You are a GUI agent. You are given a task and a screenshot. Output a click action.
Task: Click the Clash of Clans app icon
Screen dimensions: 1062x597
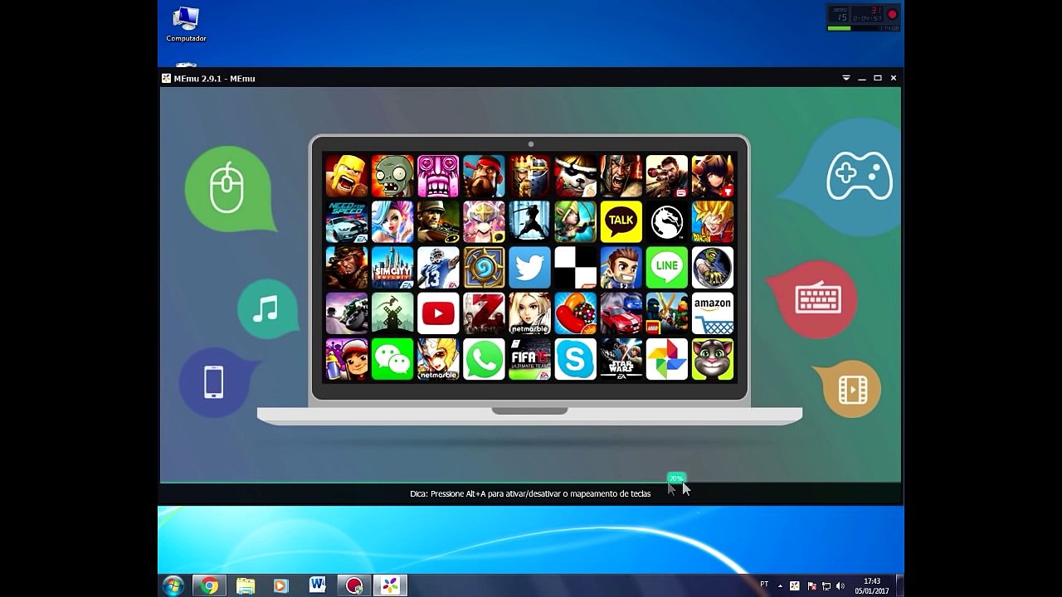pyautogui.click(x=346, y=176)
